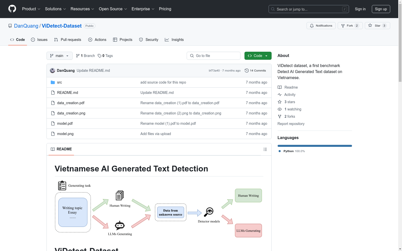The height and width of the screenshot is (251, 402).
Task: Open the workflow diagram image in README
Action: coord(159,209)
